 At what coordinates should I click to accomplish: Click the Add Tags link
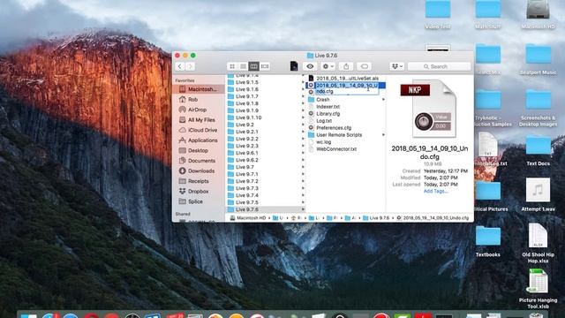(x=435, y=191)
